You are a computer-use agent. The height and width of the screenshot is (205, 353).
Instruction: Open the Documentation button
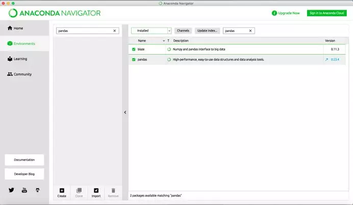[24, 160]
